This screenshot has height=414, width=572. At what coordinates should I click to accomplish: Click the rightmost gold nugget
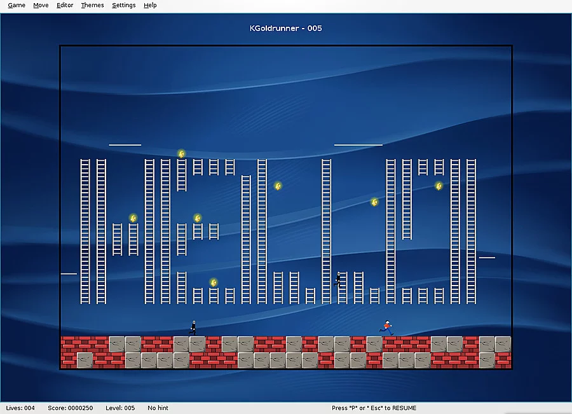pyautogui.click(x=439, y=186)
